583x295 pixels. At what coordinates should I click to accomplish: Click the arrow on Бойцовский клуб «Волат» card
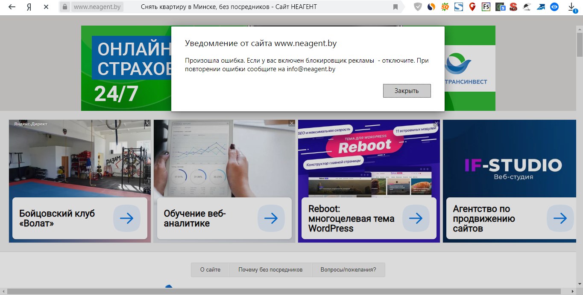tap(127, 218)
